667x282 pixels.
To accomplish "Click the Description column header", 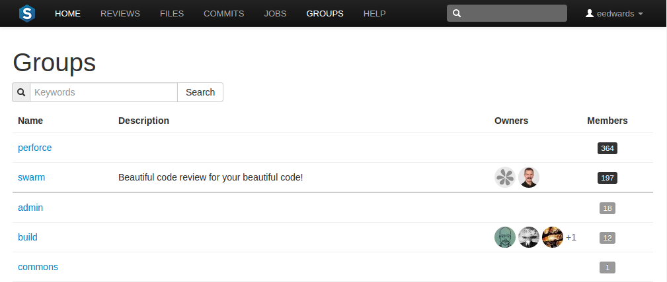I will (144, 121).
